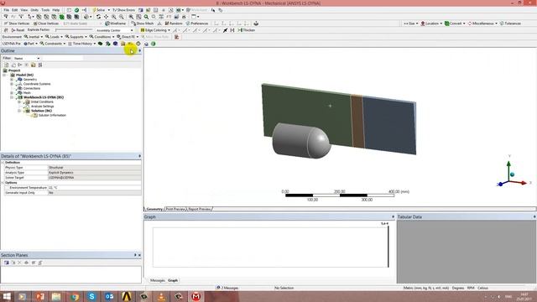Open Preferences for annotations
This screenshot has width=537, height=302.
tap(197, 23)
